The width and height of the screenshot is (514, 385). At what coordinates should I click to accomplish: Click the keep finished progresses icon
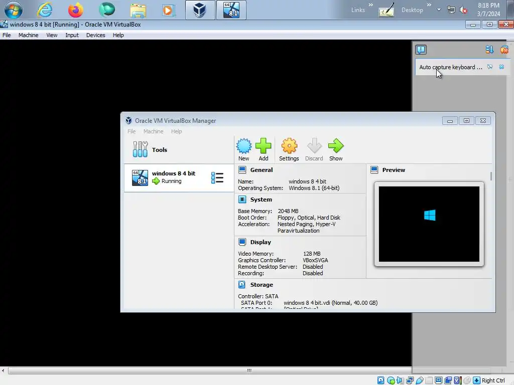[x=489, y=50]
